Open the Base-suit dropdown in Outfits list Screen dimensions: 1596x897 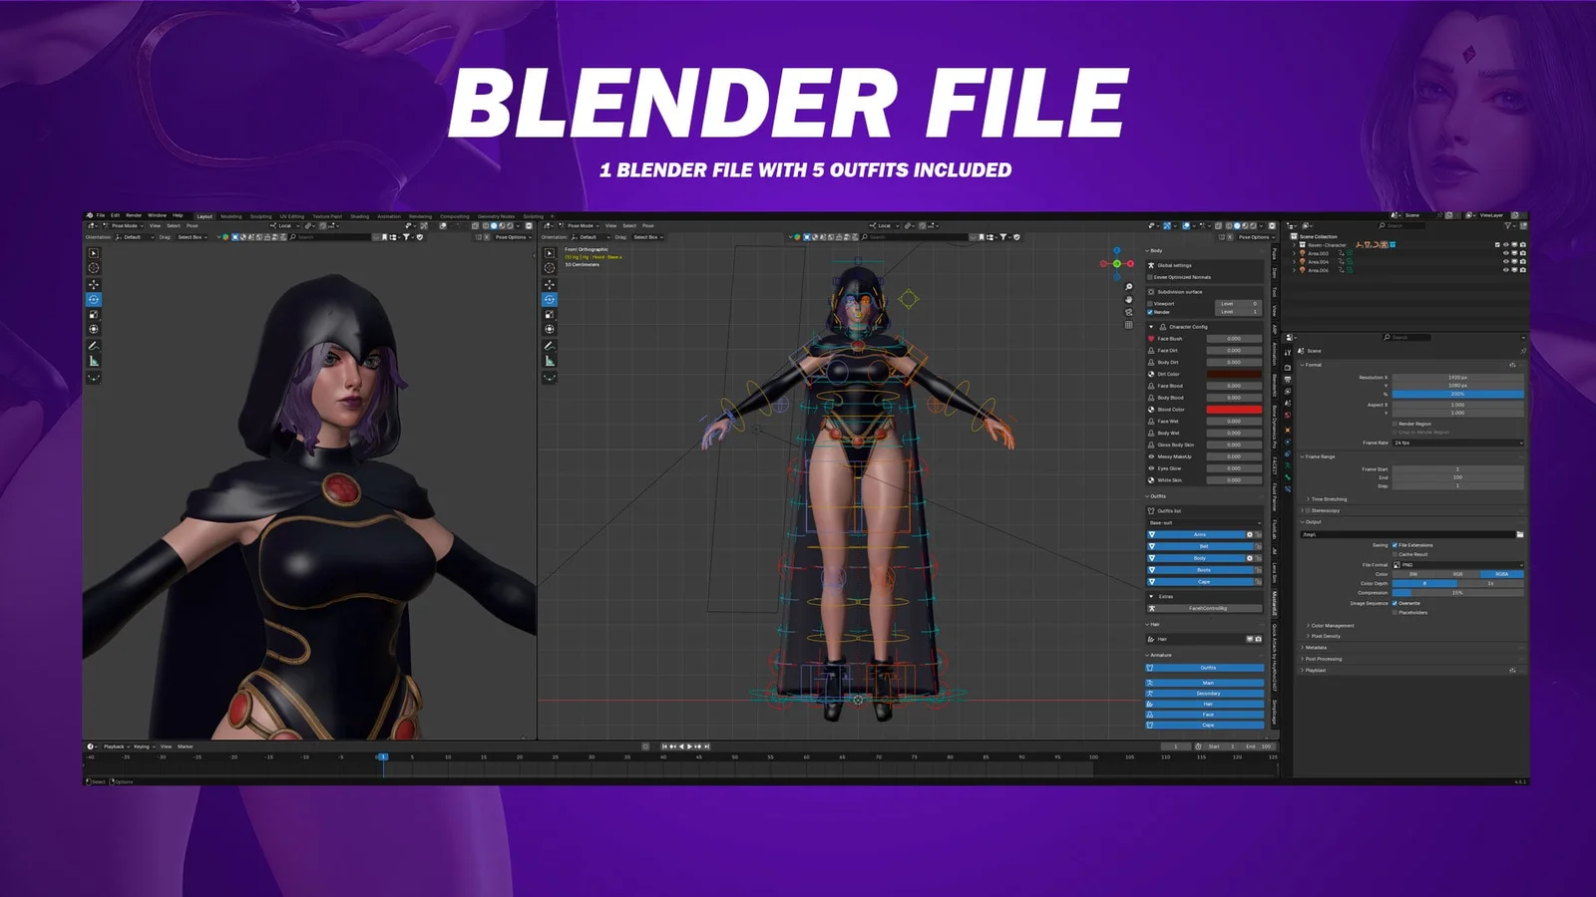1205,523
